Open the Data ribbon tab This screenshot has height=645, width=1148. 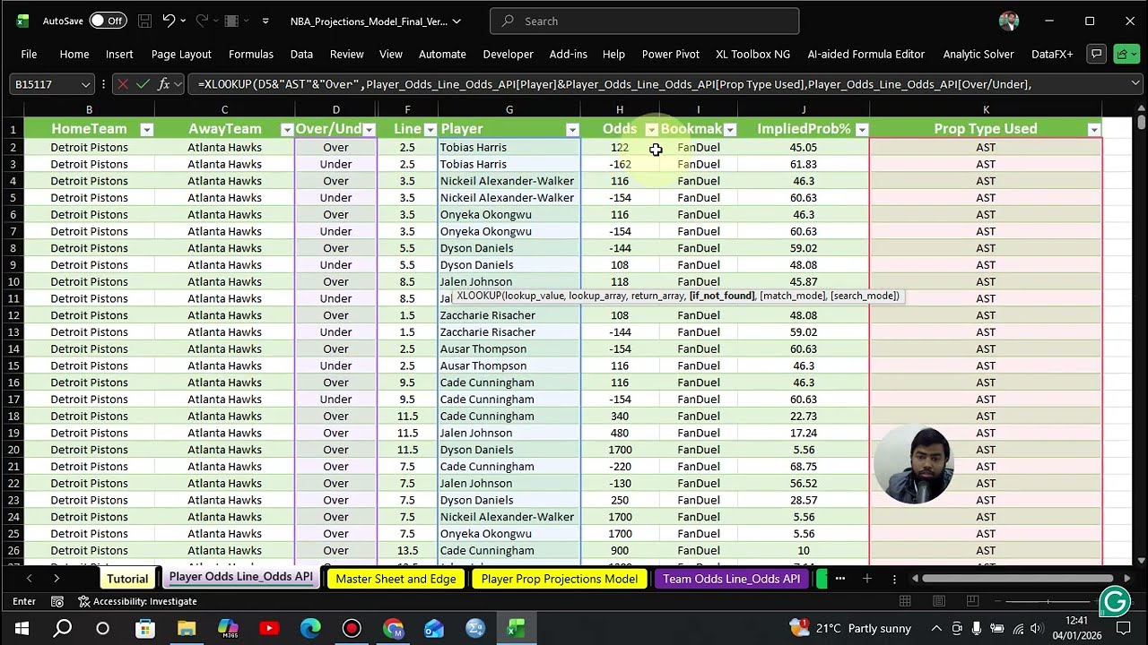(x=301, y=54)
